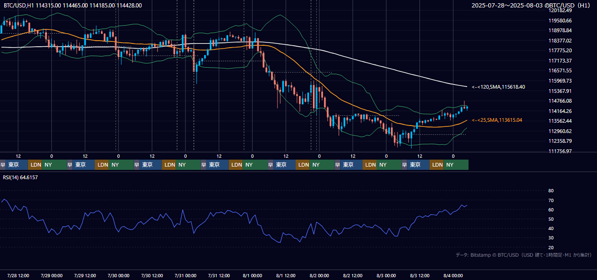This screenshot has width=597, height=280.
Task: Click the 117775.20 price axis label
Action: [x=560, y=50]
